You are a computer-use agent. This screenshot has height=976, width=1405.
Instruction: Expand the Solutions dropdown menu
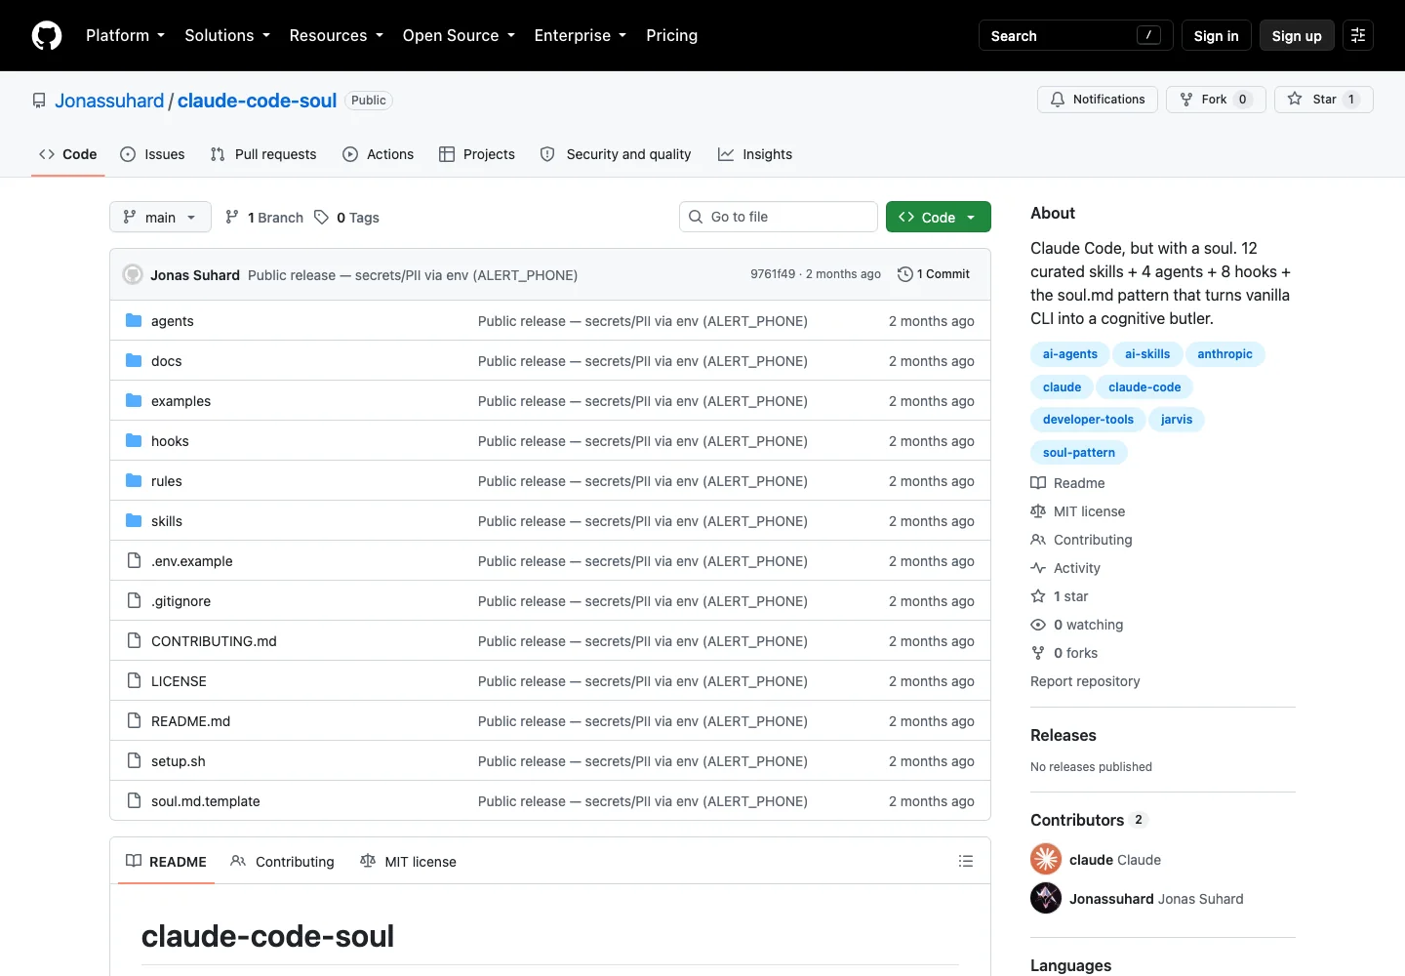pyautogui.click(x=227, y=35)
